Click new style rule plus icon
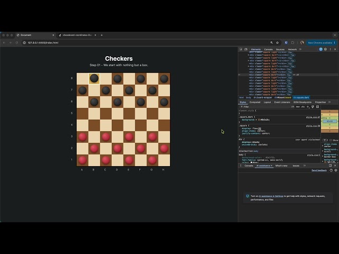Viewport: 339px width, 254px height. pos(308,107)
